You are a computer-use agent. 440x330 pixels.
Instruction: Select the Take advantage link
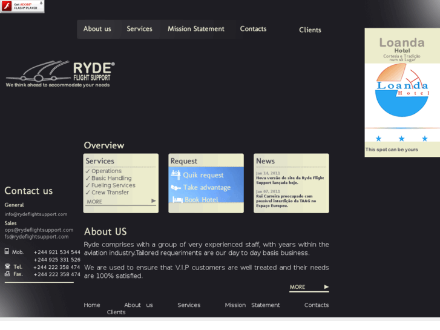[207, 187]
